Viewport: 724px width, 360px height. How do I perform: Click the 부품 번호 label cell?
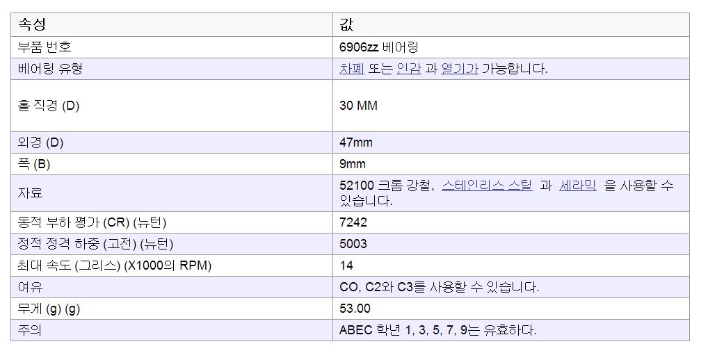coord(172,47)
